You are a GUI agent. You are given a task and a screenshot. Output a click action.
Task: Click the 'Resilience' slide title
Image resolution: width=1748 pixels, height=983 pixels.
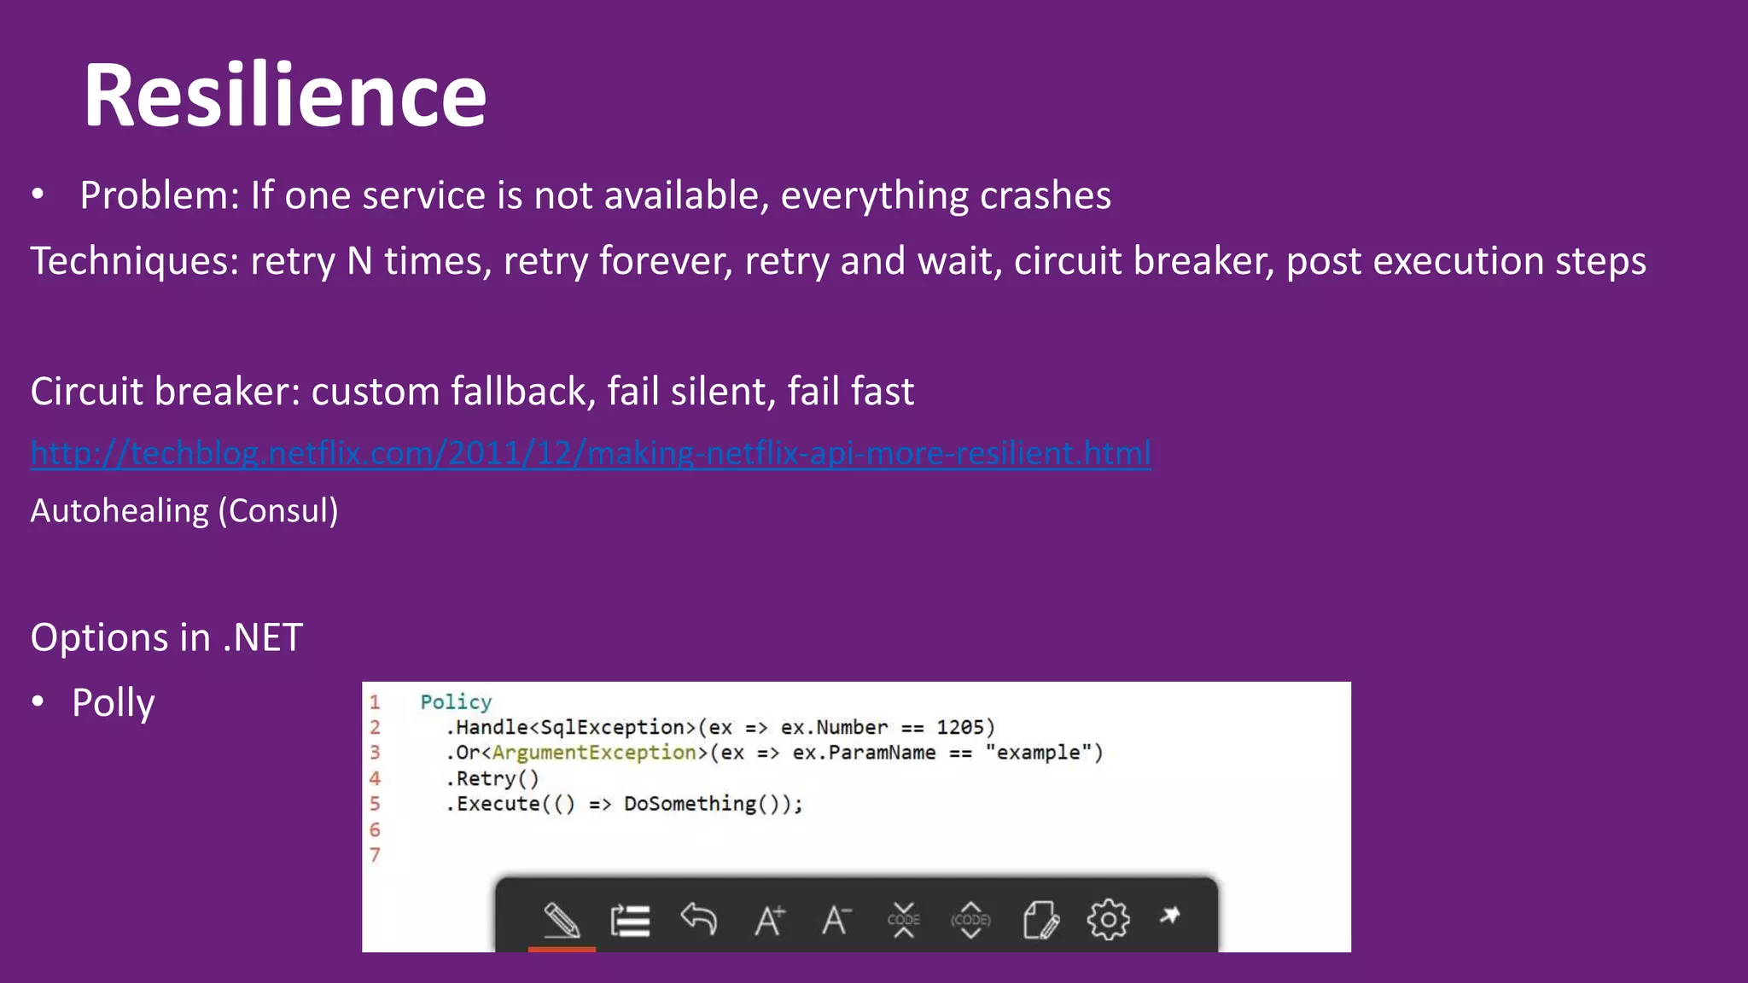pyautogui.click(x=284, y=95)
